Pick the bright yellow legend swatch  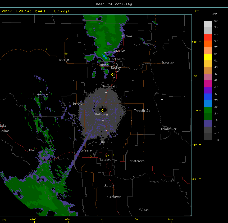(208, 57)
